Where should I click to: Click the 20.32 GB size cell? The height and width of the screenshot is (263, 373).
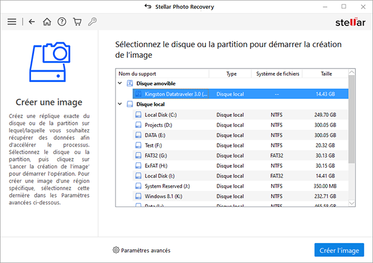pos(325,145)
